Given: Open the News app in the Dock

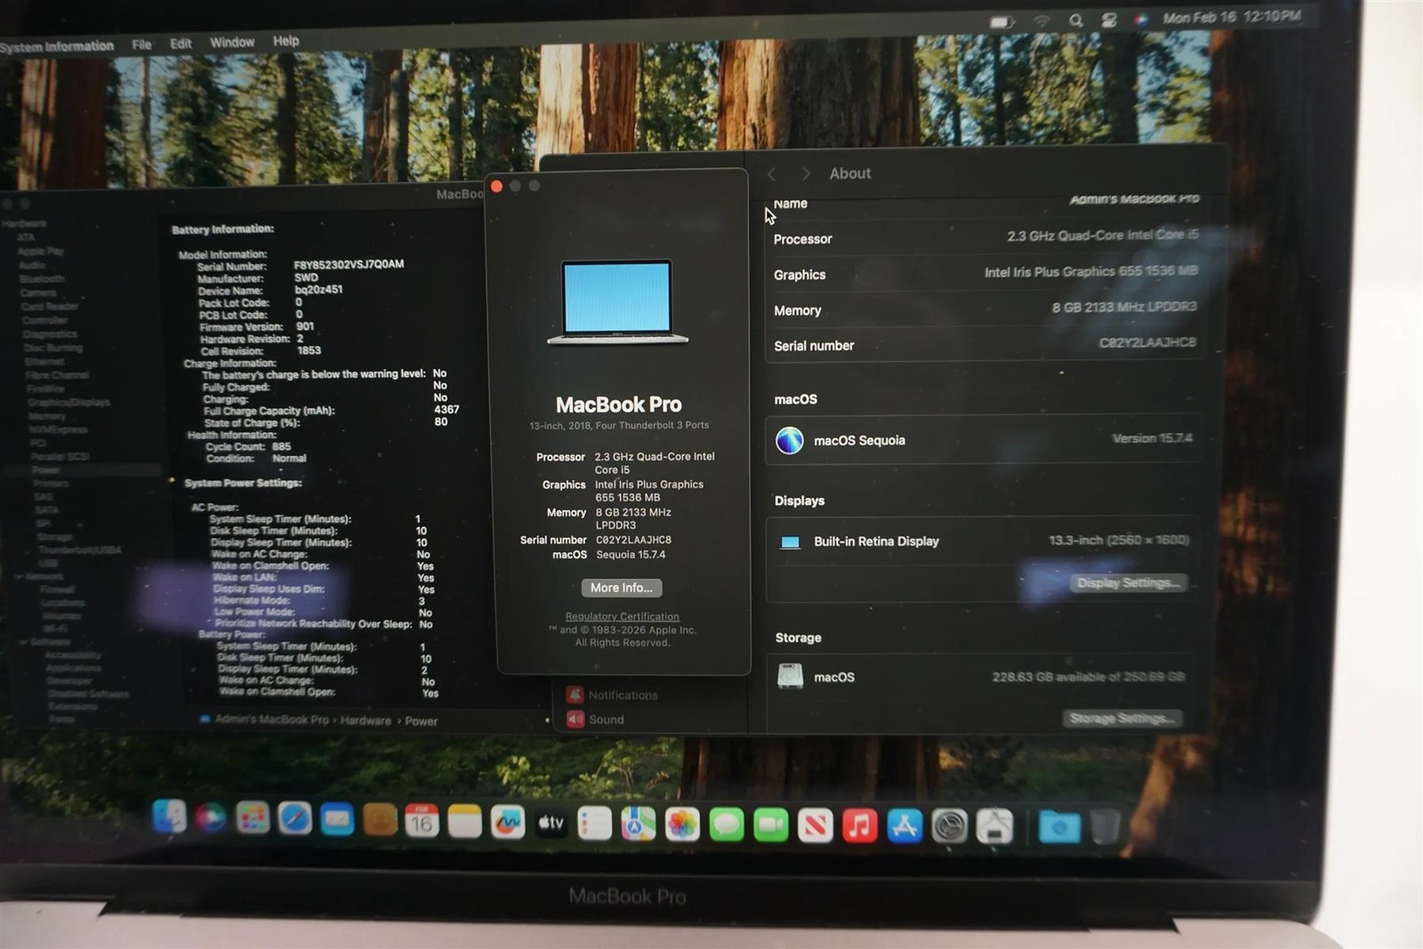Looking at the screenshot, I should (x=816, y=827).
